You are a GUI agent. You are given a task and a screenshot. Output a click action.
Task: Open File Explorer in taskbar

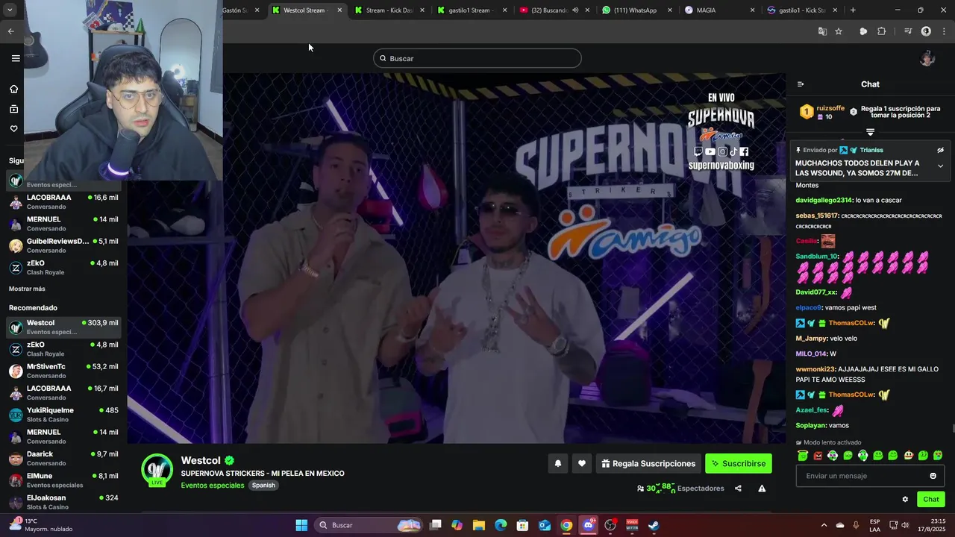point(479,525)
